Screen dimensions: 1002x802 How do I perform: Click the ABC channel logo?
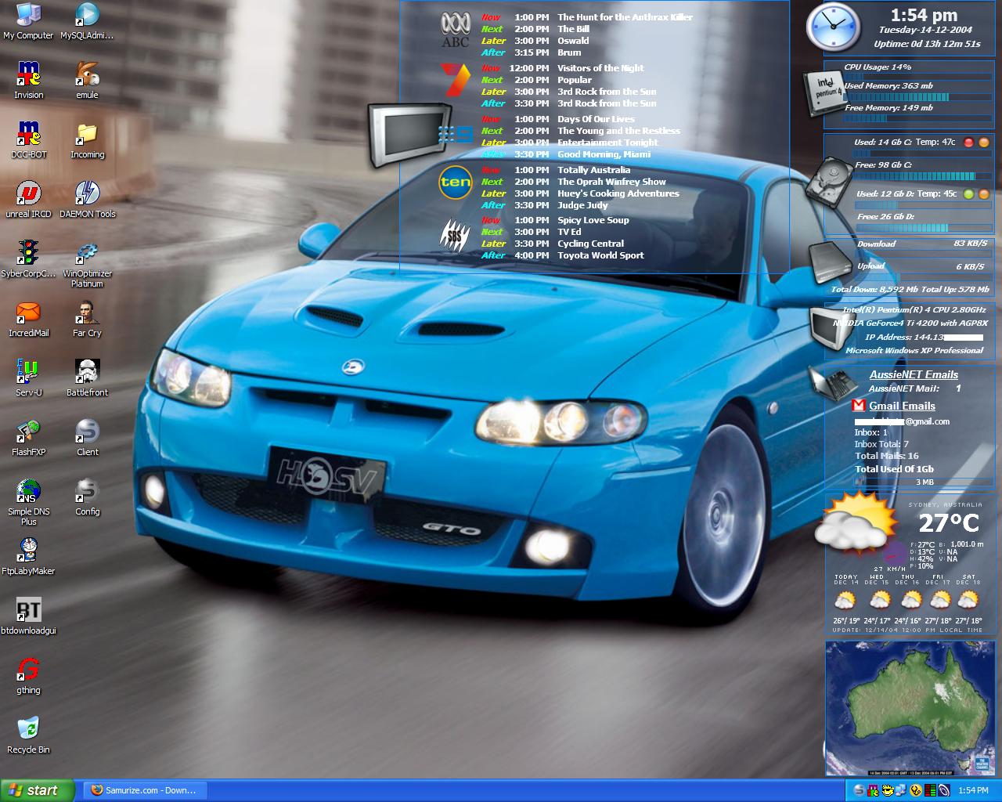coord(456,30)
